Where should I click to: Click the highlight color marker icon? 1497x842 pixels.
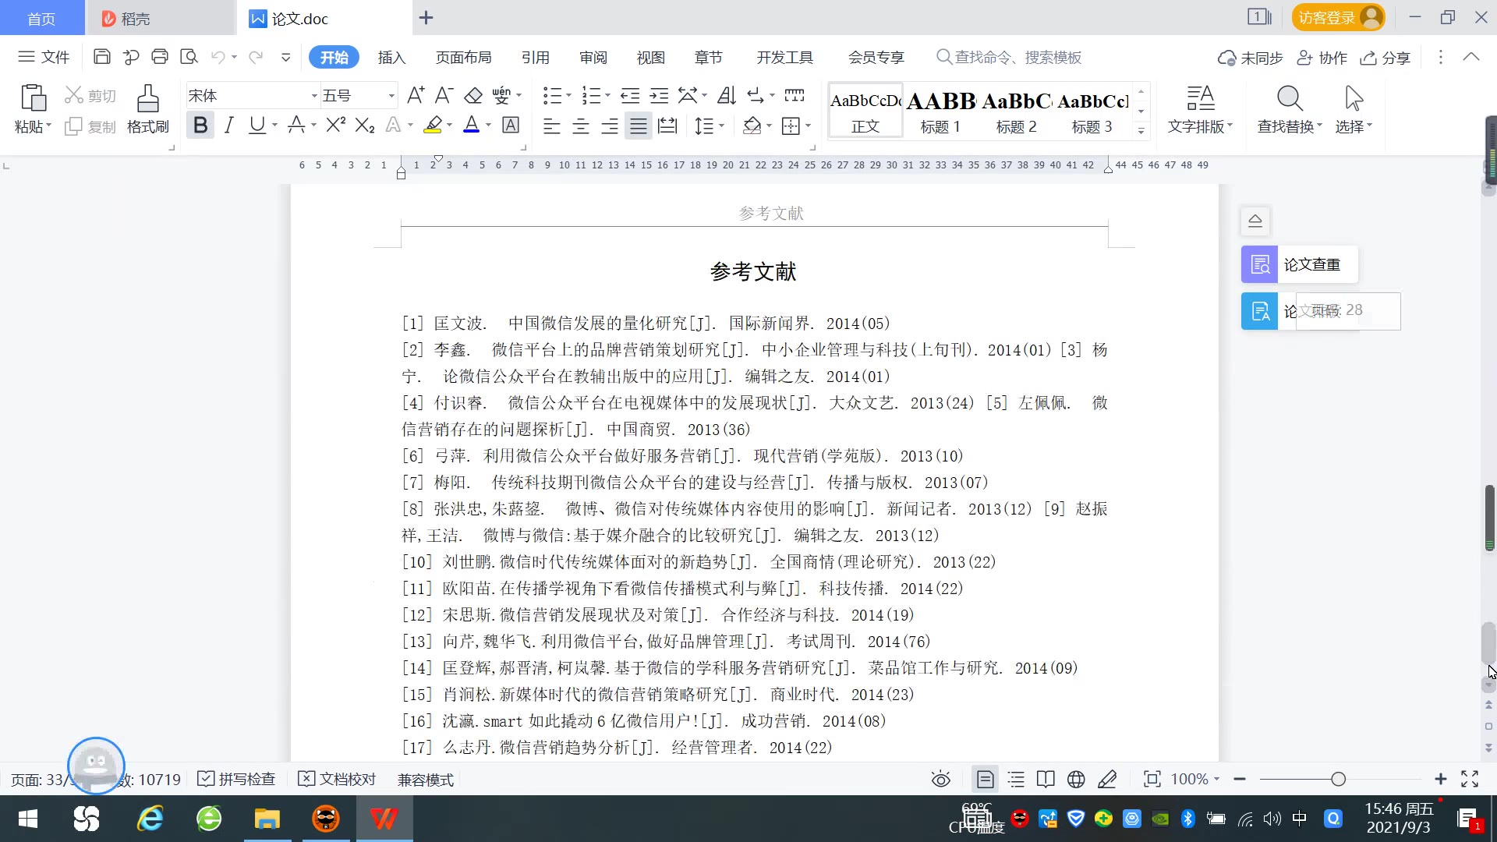[x=433, y=125]
